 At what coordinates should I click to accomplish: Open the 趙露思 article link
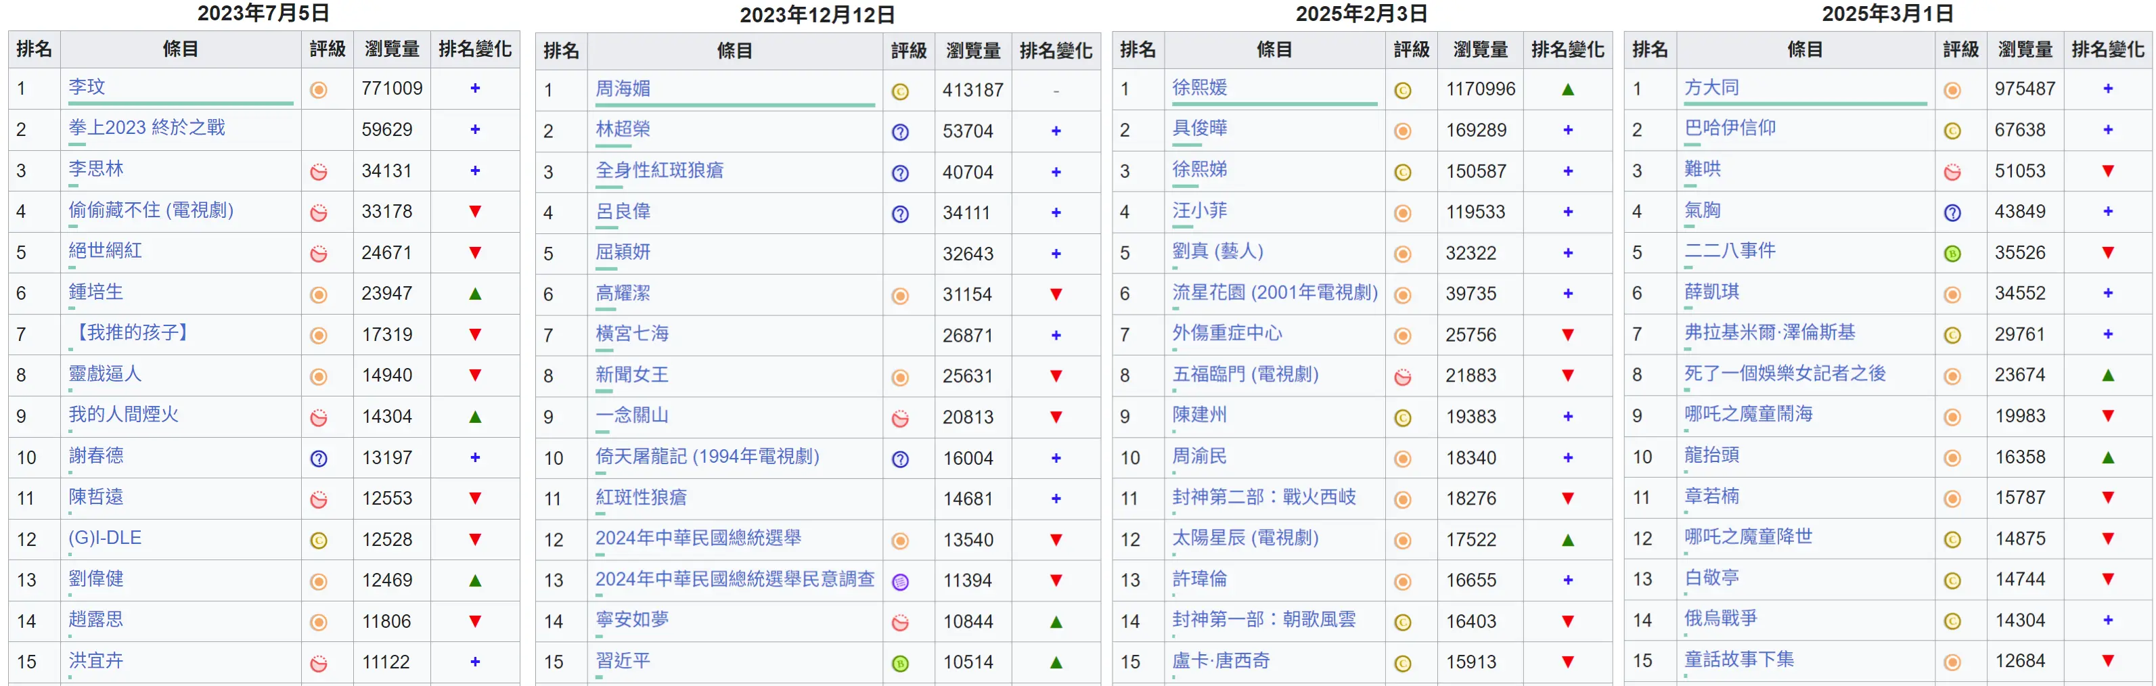coord(96,620)
